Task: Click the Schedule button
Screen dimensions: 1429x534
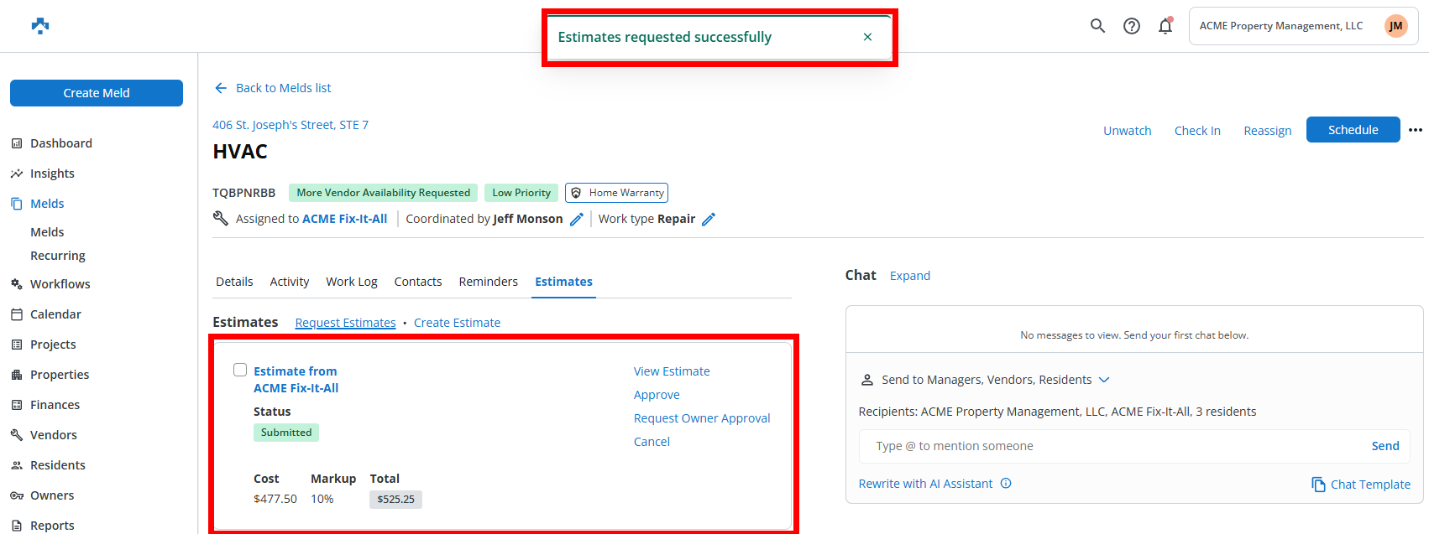Action: pos(1353,130)
